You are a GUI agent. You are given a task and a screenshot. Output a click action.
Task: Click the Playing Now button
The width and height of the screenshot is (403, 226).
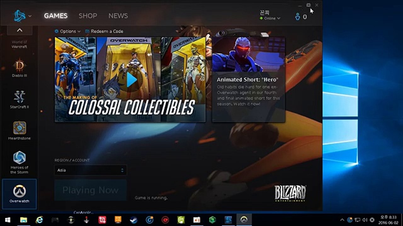coord(91,190)
